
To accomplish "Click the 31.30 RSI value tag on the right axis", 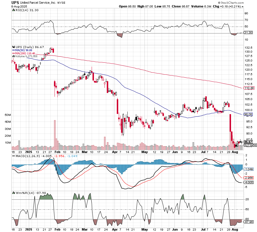I will (248, 33).
